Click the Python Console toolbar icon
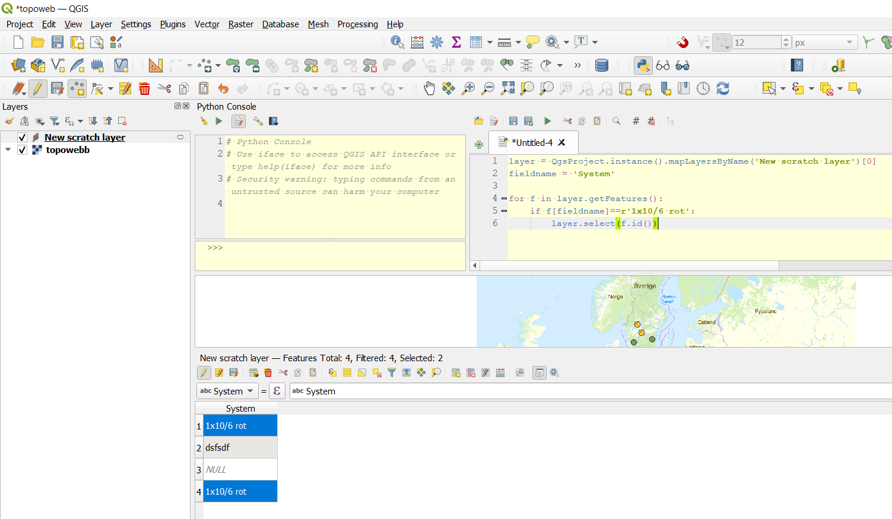Viewport: 892px width, 519px height. (x=643, y=65)
